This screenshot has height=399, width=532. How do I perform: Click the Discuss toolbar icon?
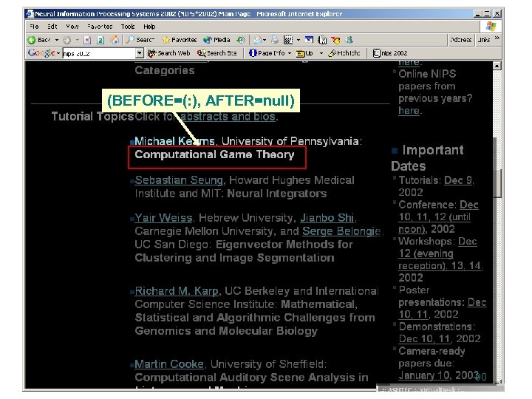coord(309,40)
